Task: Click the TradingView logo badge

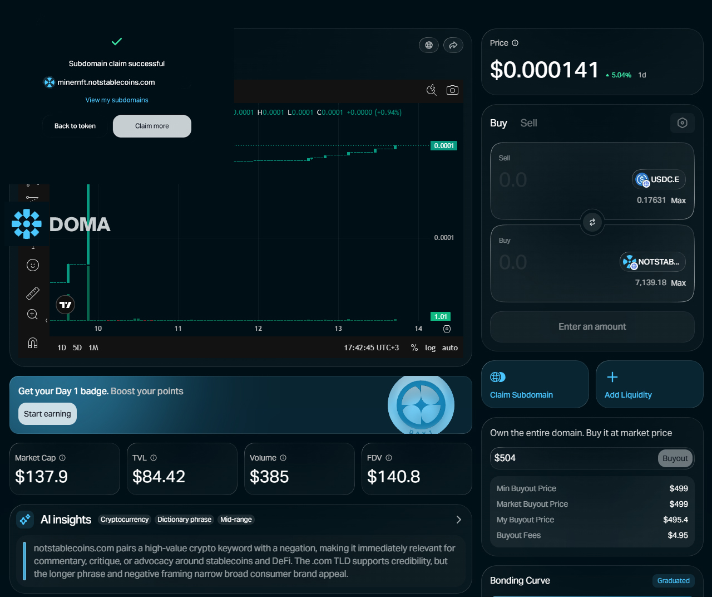Action: (x=66, y=305)
